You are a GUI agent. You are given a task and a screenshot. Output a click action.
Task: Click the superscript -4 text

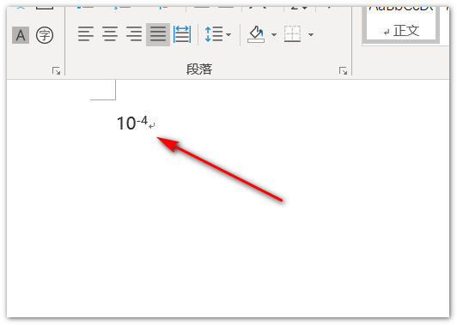coord(143,120)
